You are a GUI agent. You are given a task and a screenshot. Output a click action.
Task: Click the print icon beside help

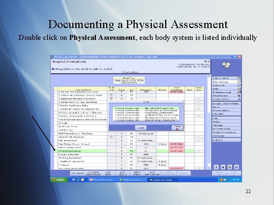point(223,167)
